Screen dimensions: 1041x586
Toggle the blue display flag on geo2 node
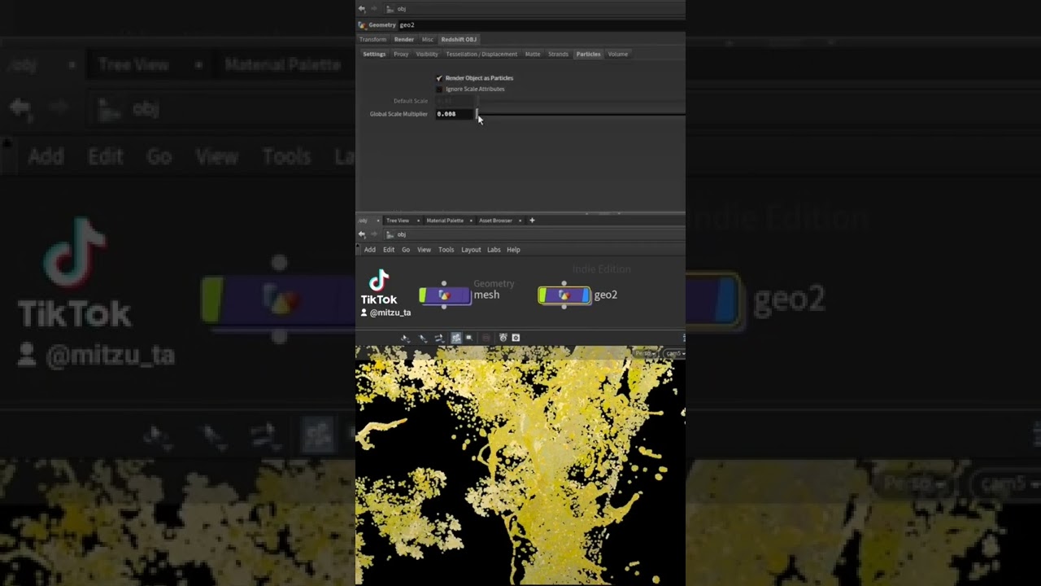(x=584, y=295)
